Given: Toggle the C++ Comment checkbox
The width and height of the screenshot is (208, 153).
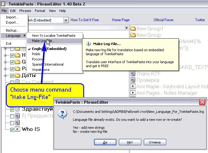Looking at the screenshot, I should [x=12, y=82].
